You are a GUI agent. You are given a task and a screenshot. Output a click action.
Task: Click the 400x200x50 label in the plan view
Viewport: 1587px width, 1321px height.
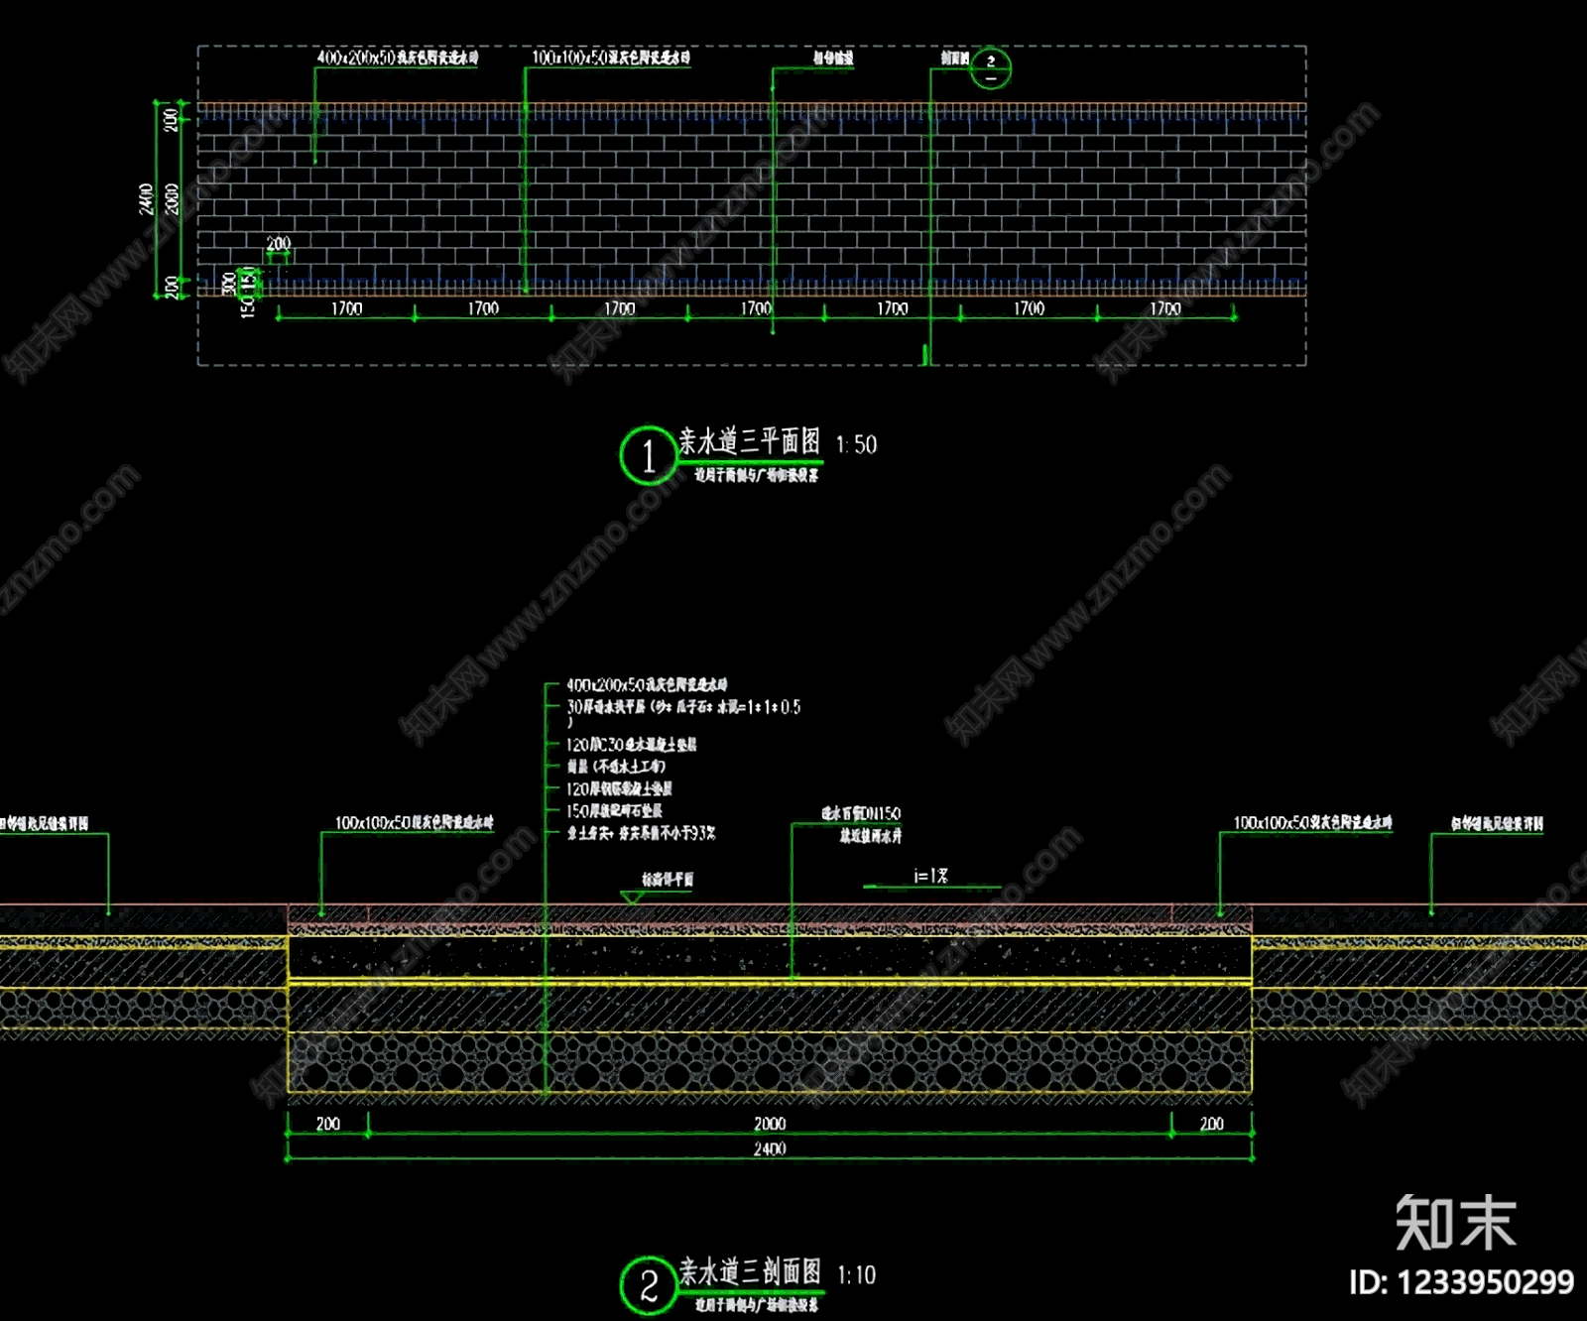[x=397, y=58]
